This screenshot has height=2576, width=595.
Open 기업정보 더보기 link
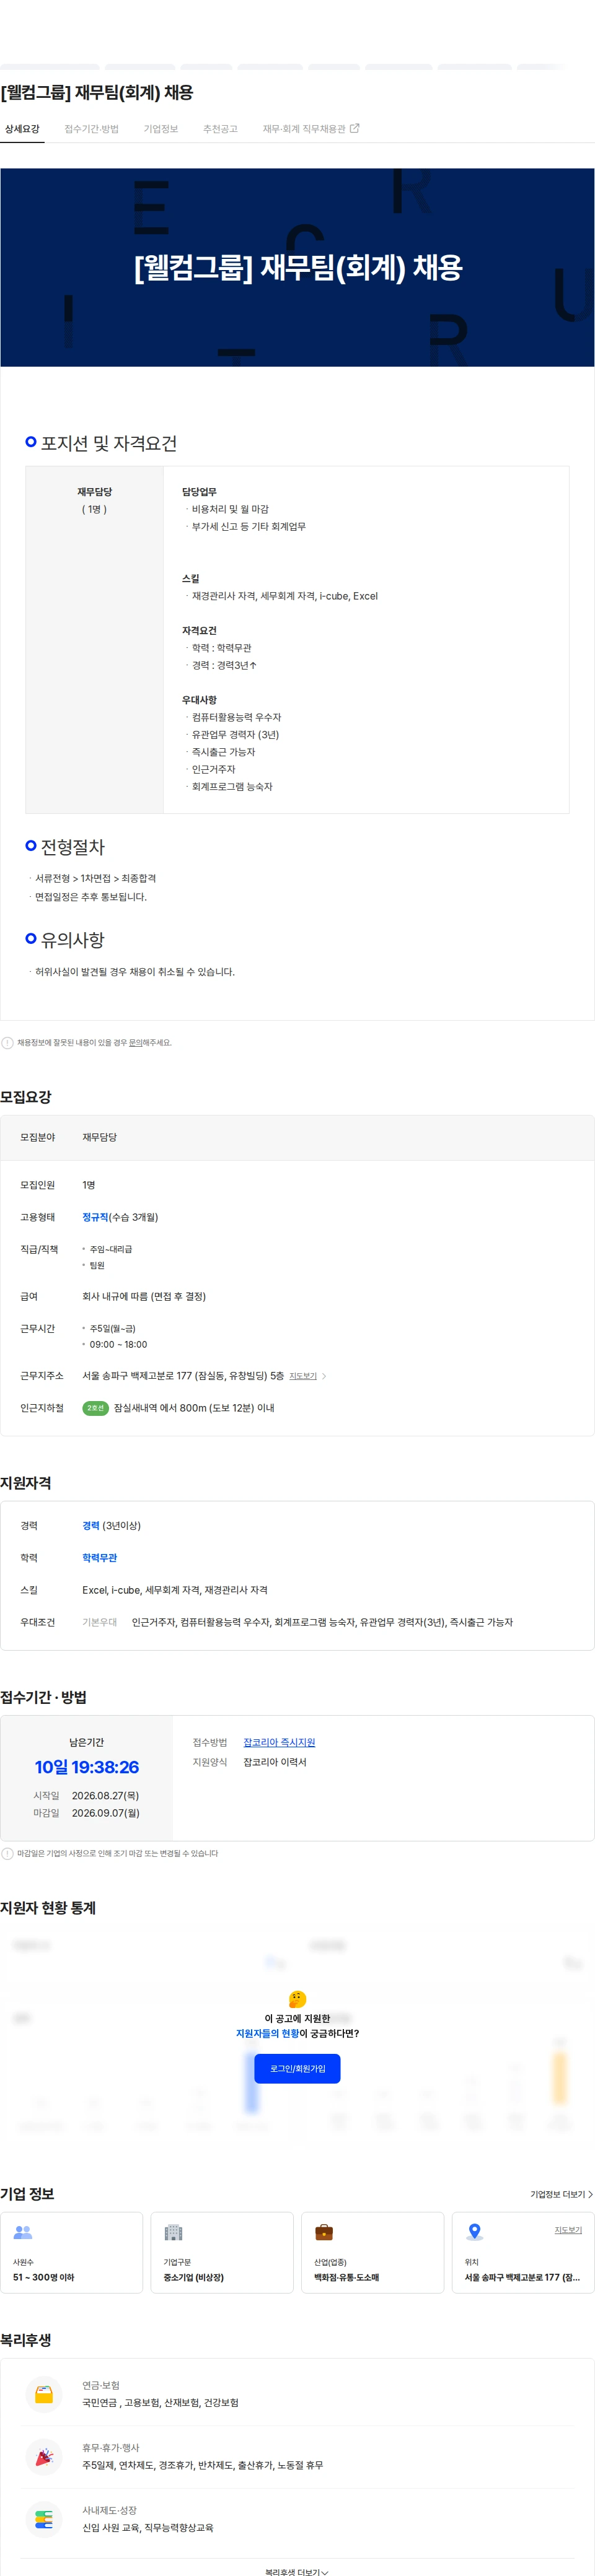pos(561,2193)
